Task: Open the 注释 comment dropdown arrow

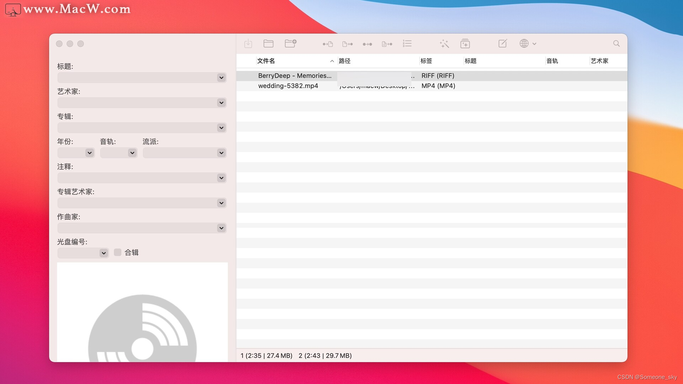Action: coord(221,178)
